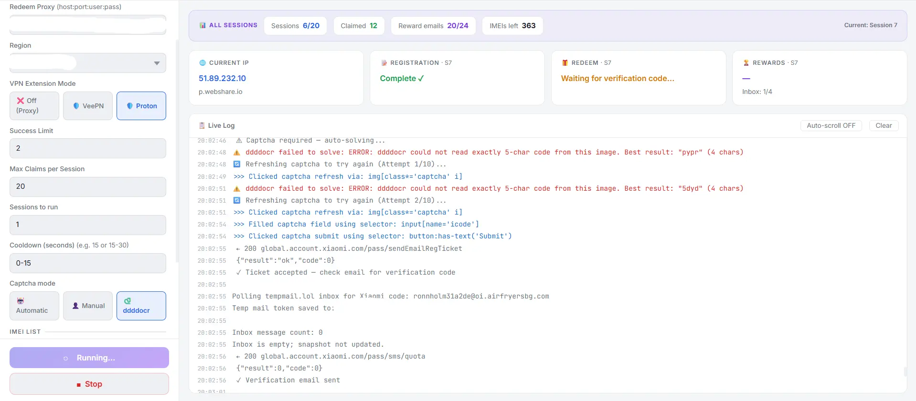Click the Success Limit field

tap(88, 148)
